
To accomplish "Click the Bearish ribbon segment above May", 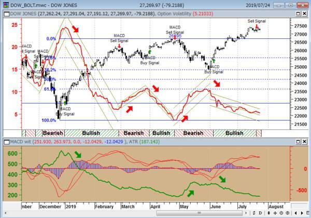I will point(194,133).
